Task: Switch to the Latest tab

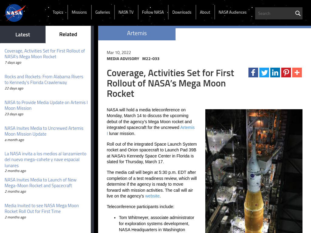Action: [x=23, y=35]
